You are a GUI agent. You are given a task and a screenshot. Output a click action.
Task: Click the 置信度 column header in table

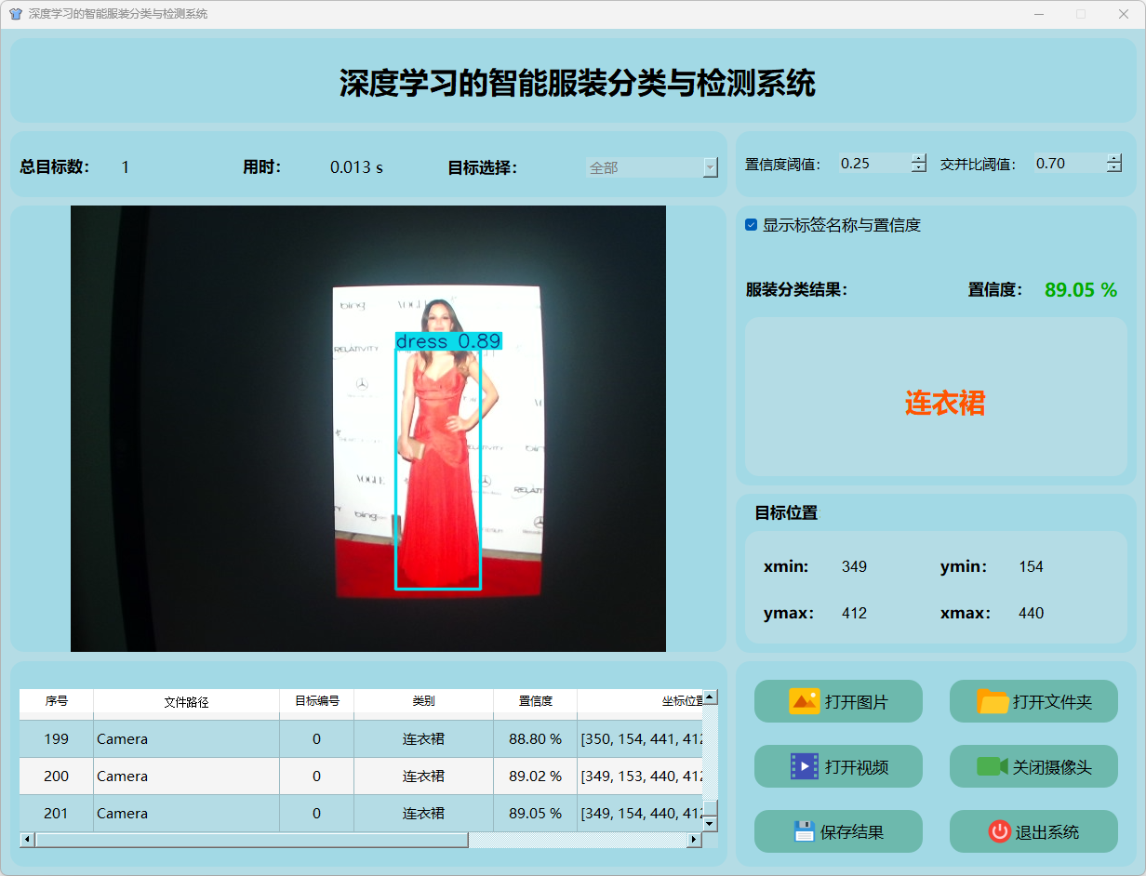[x=535, y=701]
